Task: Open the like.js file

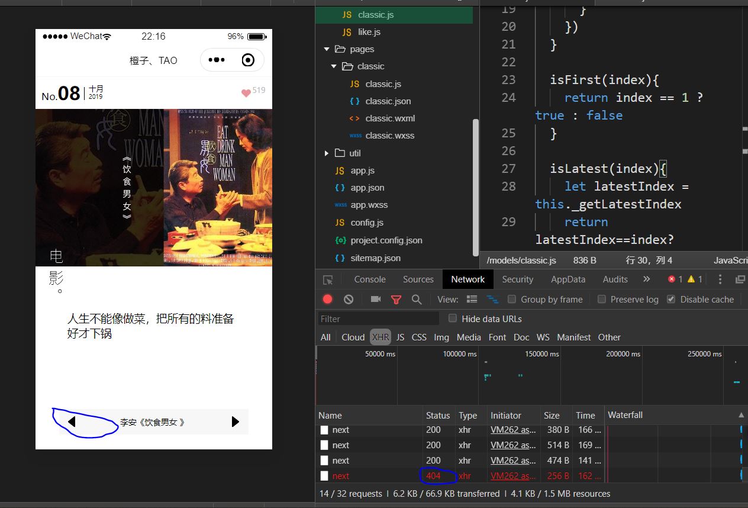Action: point(369,31)
